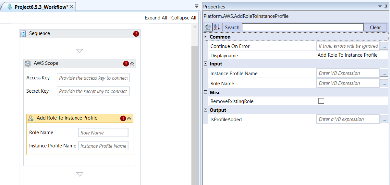Collapse the AWS Scope activity

132,64
